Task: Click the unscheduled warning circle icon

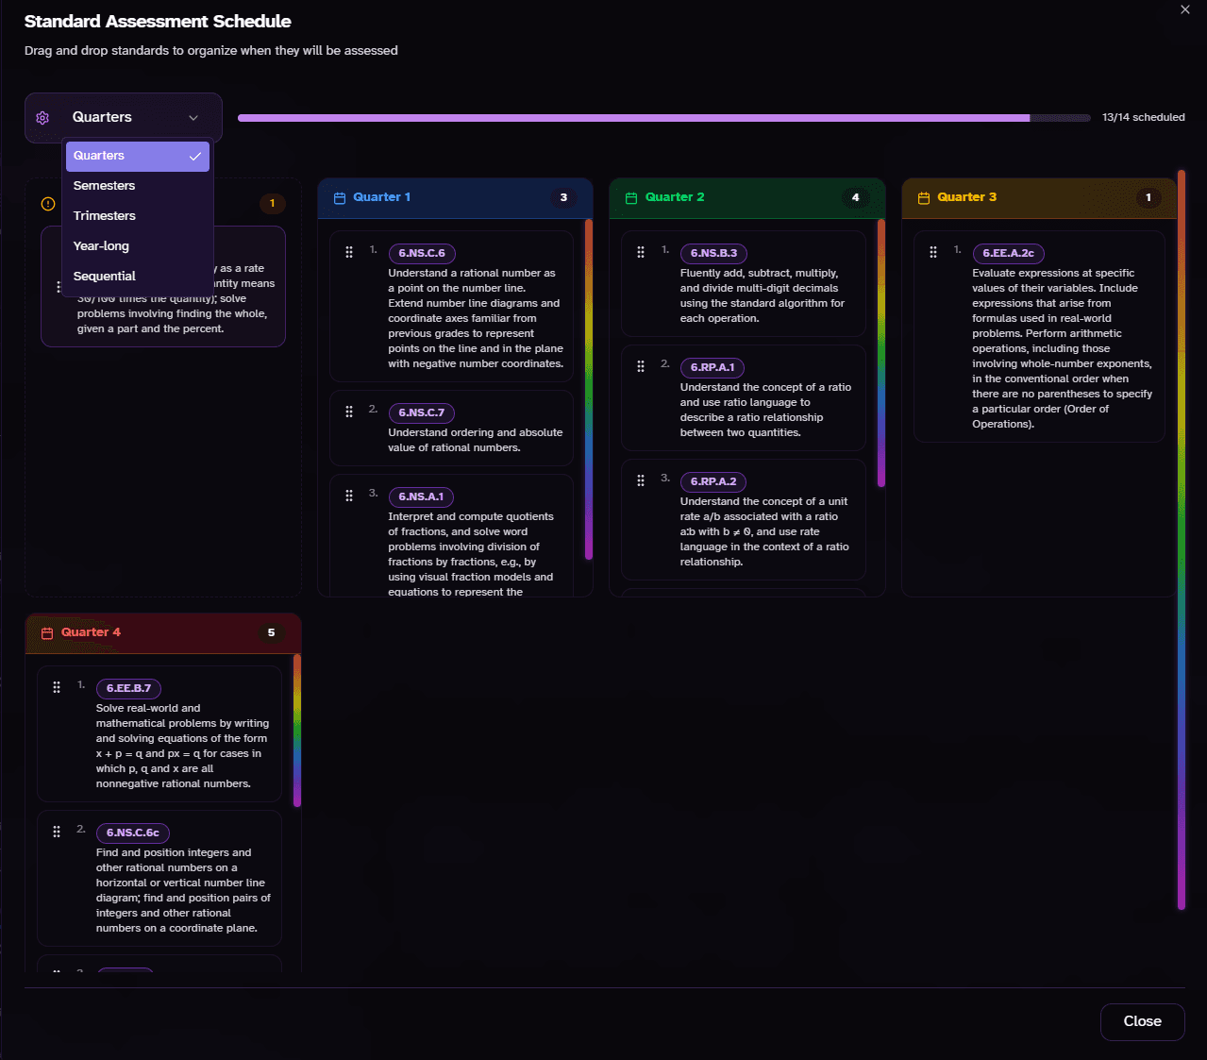Action: 48,204
